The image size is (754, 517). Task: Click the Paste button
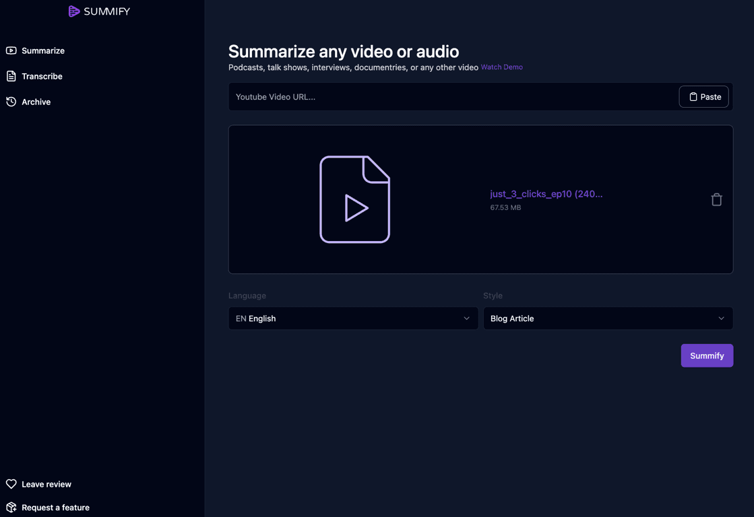click(703, 96)
